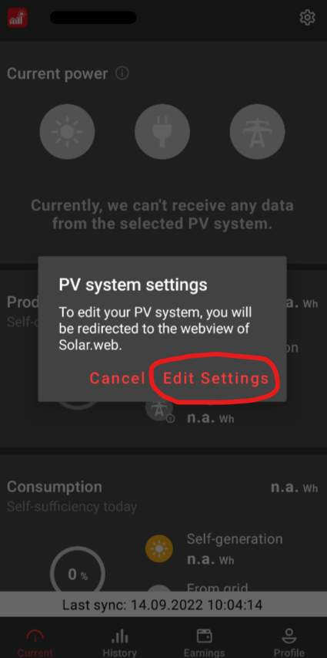Open the History tab
The image size is (327, 658).
coord(120,643)
